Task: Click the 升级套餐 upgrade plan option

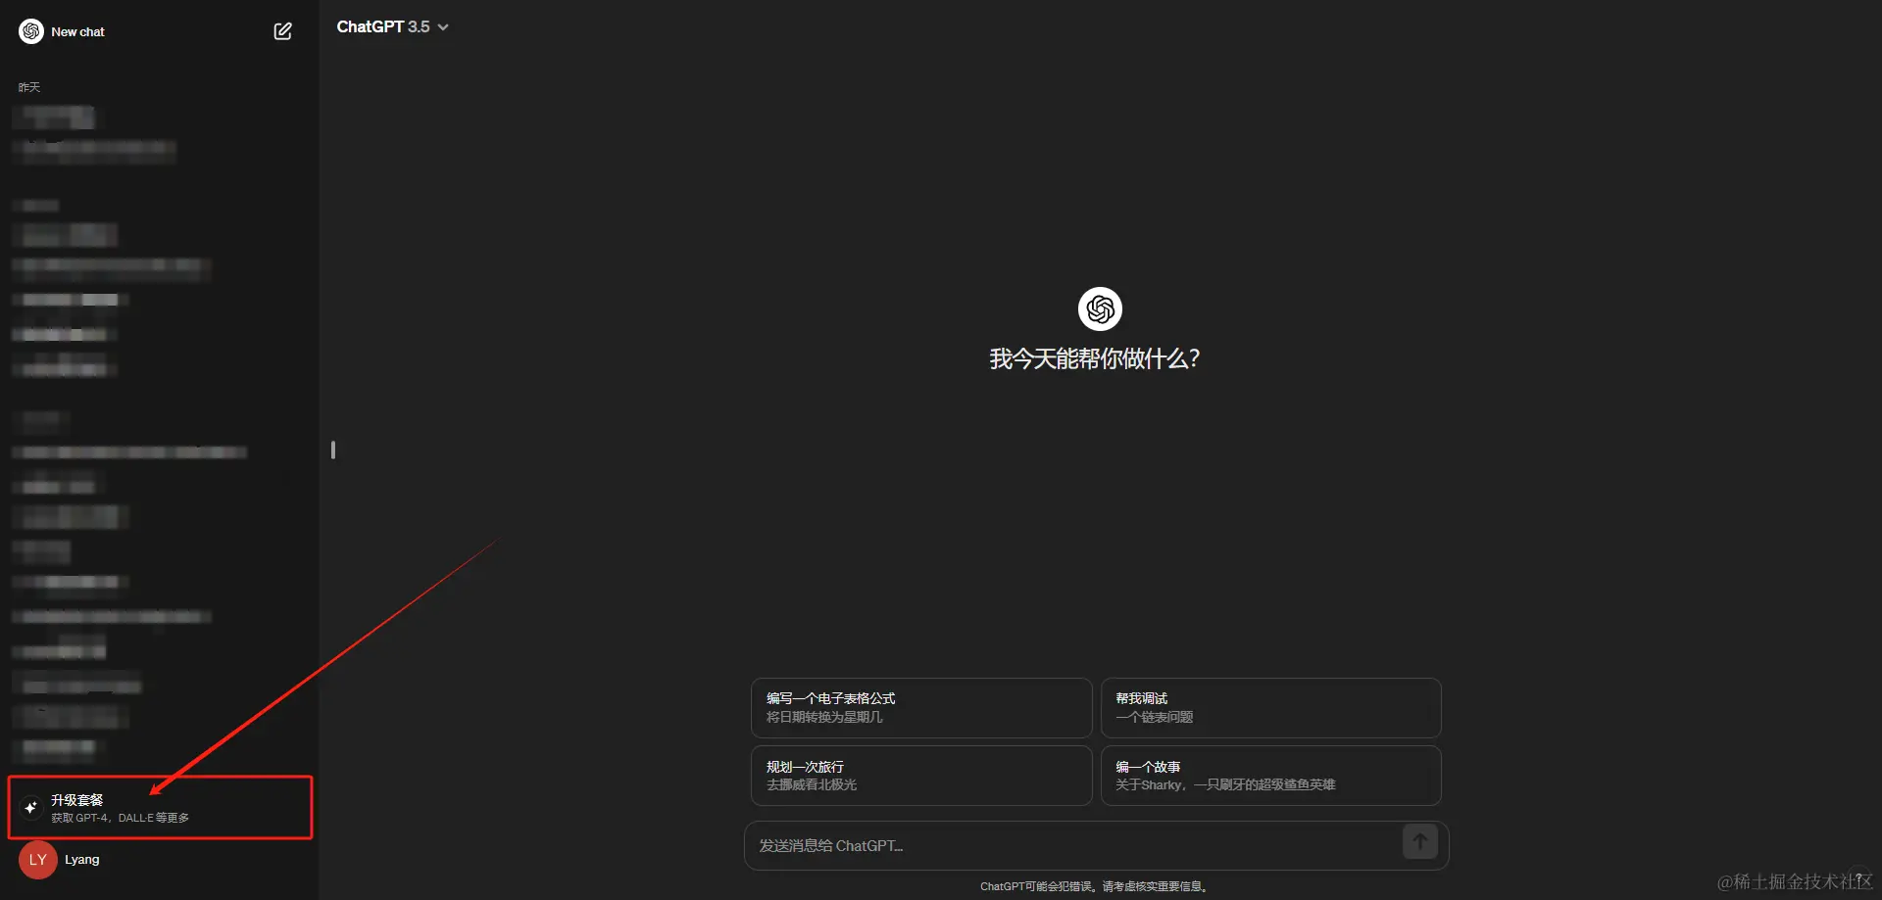Action: point(161,808)
